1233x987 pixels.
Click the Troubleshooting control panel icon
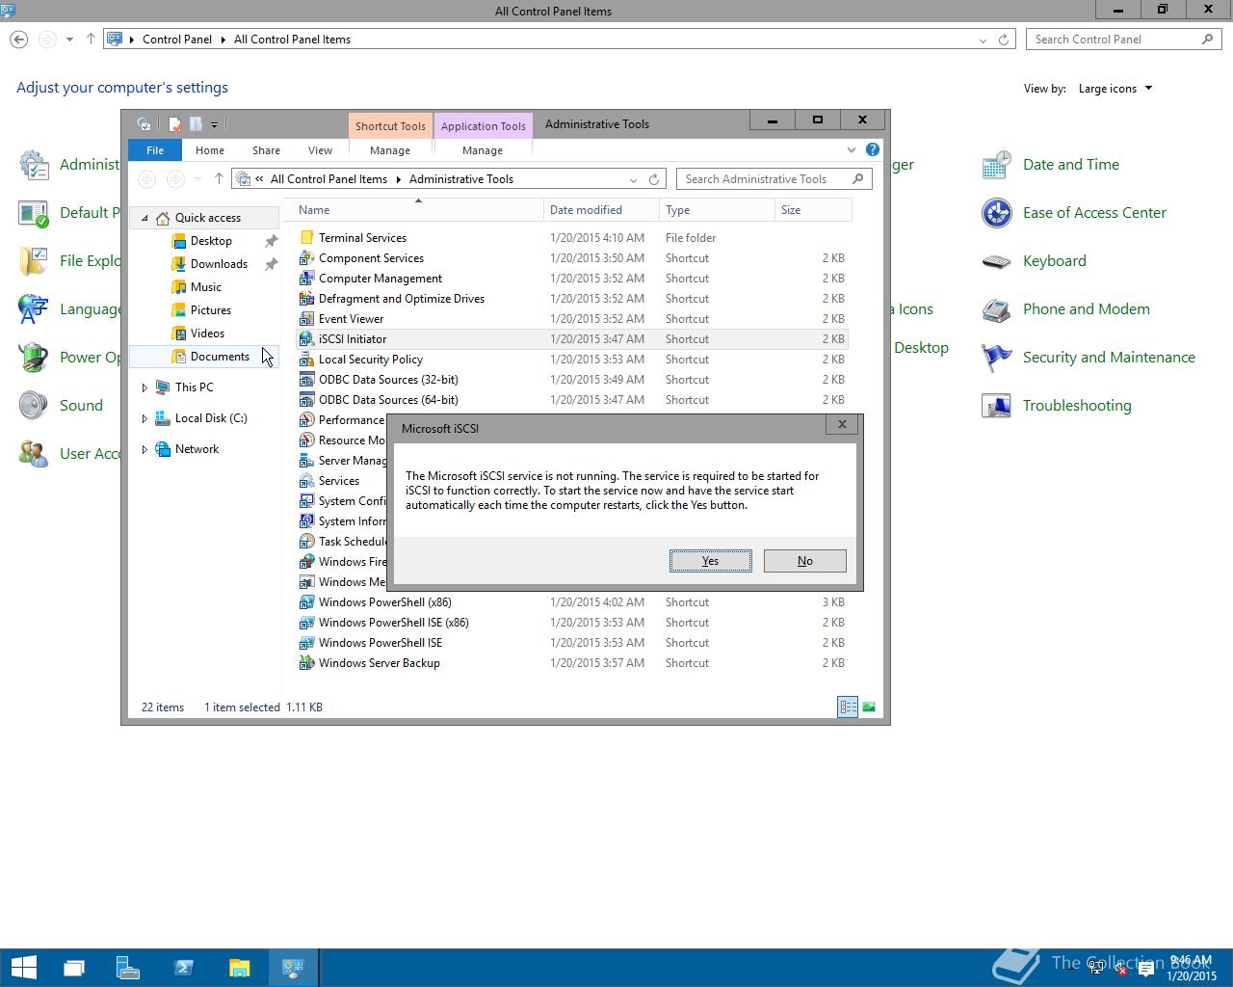click(996, 406)
